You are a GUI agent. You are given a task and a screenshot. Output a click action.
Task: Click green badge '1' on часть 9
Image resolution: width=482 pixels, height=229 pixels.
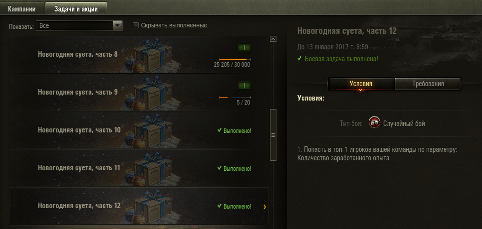244,86
